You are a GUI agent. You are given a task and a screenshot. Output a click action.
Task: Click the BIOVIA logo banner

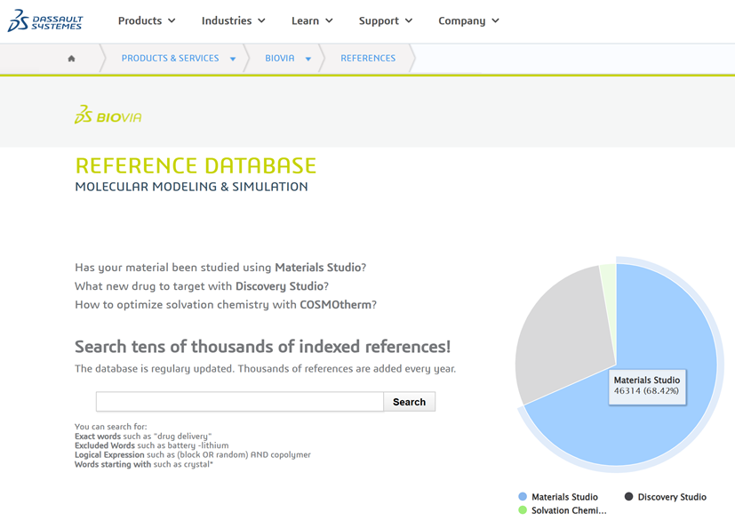(108, 116)
